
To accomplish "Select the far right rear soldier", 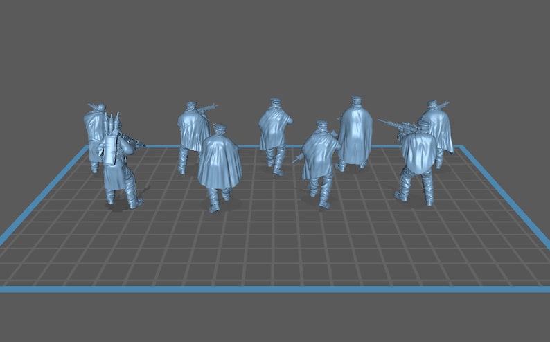I will tap(437, 132).
